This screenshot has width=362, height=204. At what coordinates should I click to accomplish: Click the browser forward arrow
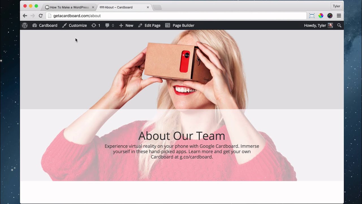(x=33, y=16)
